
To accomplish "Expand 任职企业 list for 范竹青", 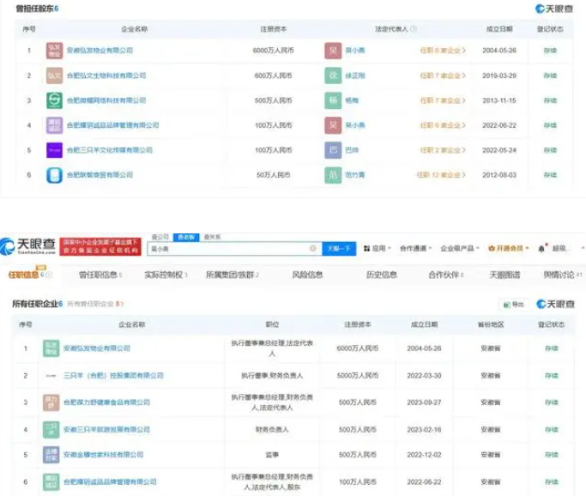I will pos(443,175).
